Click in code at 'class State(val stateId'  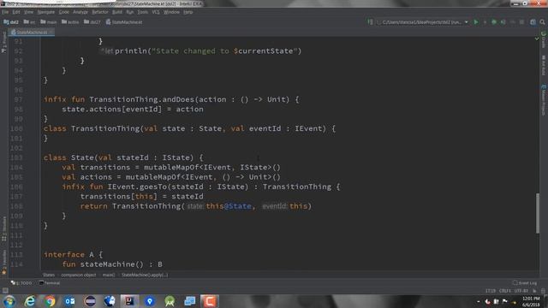(x=96, y=157)
